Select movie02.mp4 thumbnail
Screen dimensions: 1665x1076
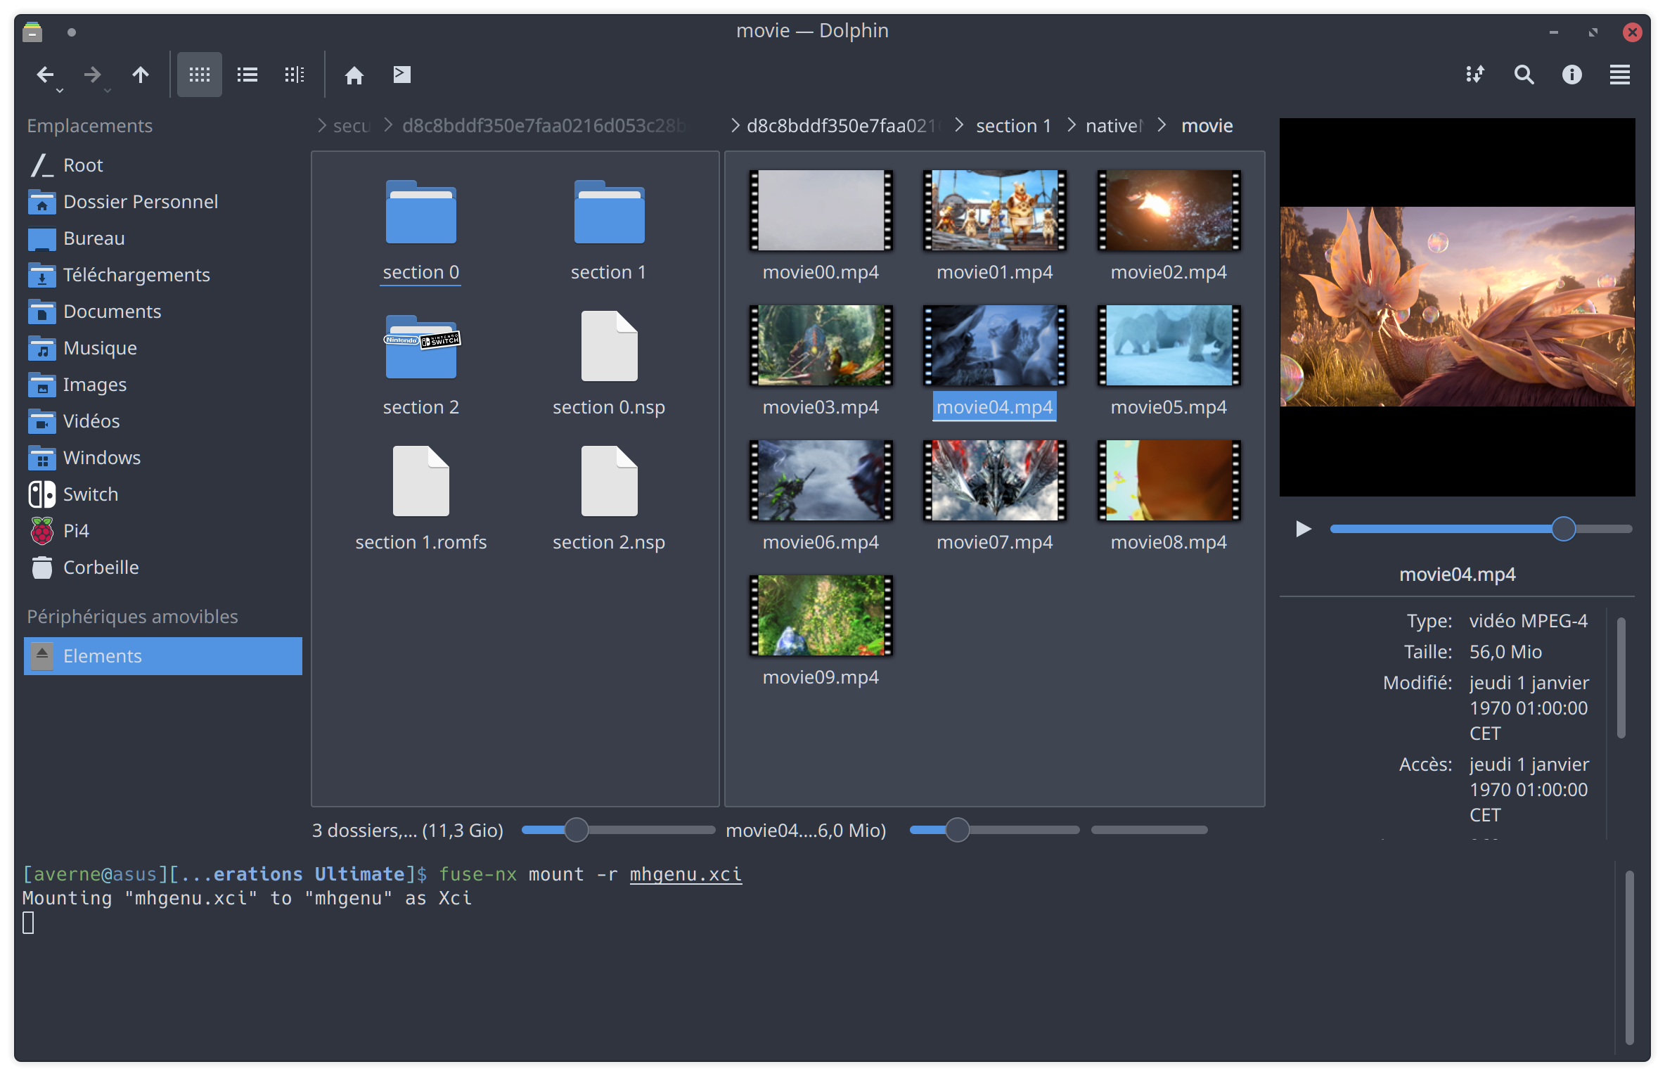click(x=1169, y=210)
